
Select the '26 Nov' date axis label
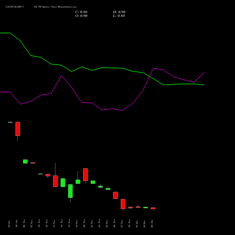[x=114, y=224]
